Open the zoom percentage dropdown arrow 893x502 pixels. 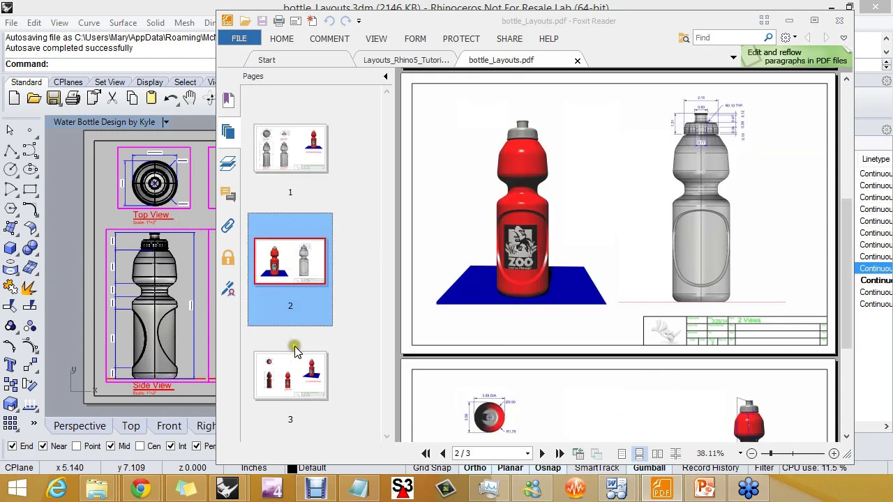(740, 454)
